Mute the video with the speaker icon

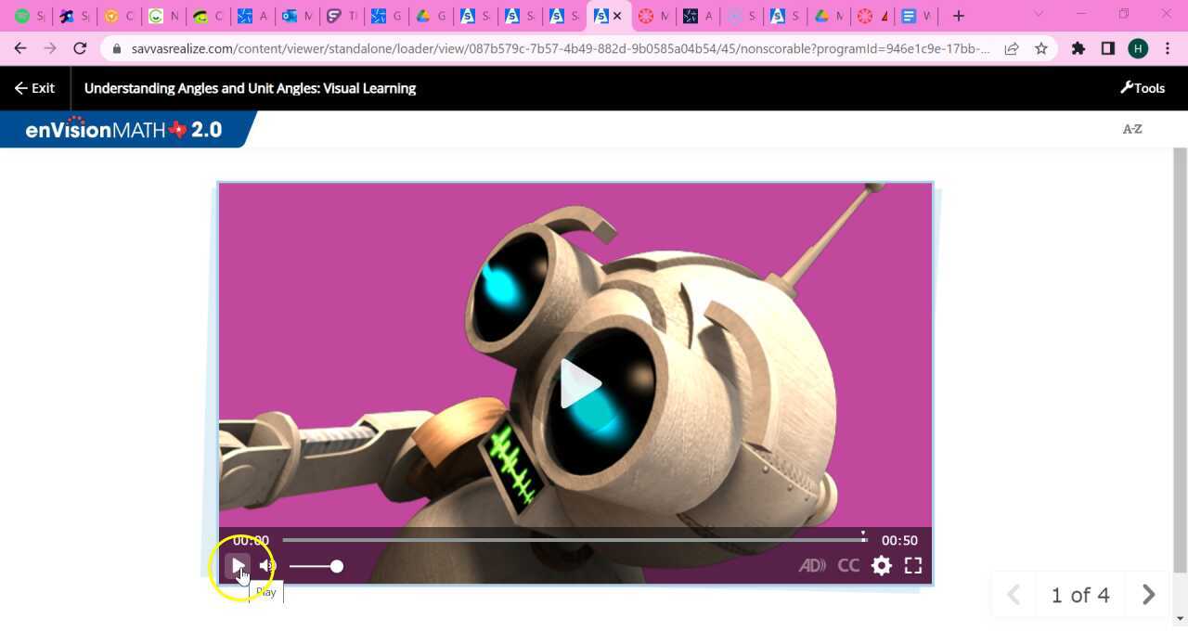coord(267,565)
